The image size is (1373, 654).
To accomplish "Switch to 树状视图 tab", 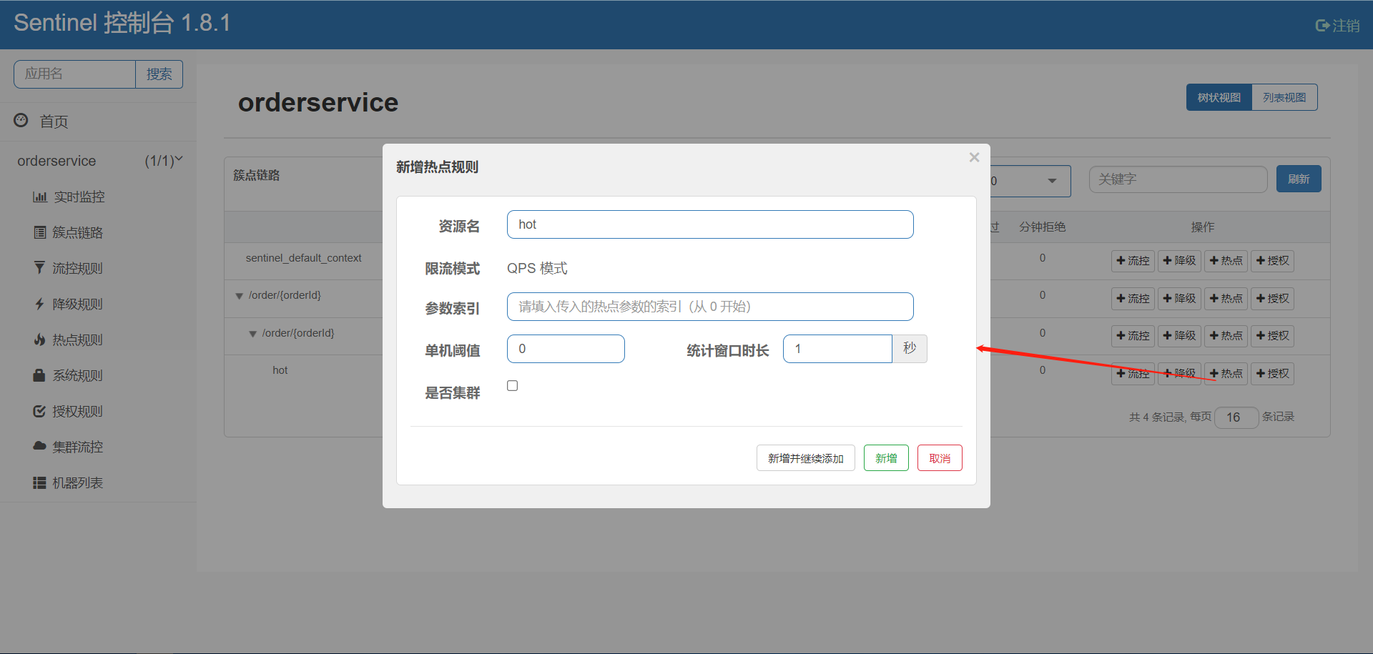I will point(1219,97).
